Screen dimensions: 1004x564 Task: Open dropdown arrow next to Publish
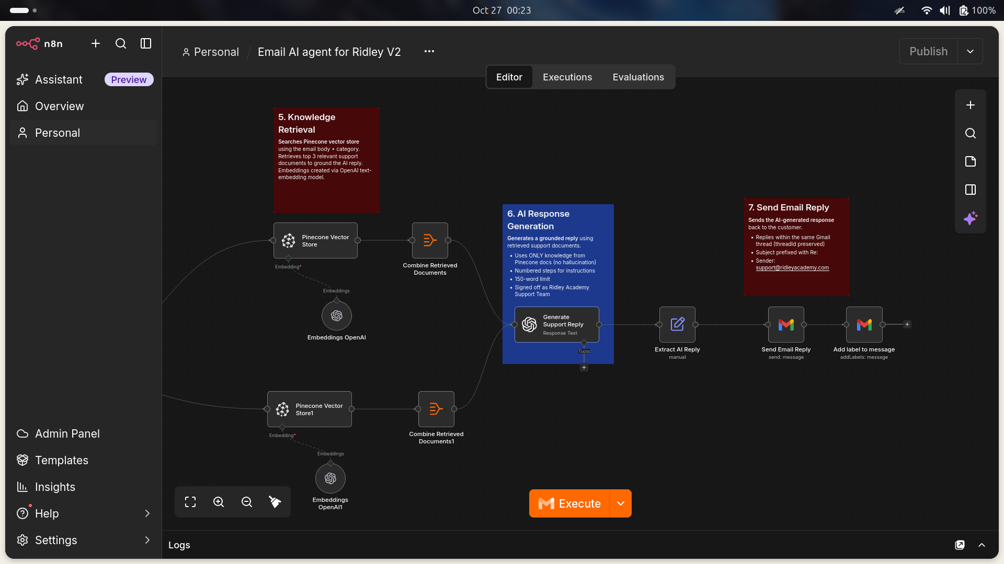click(970, 51)
